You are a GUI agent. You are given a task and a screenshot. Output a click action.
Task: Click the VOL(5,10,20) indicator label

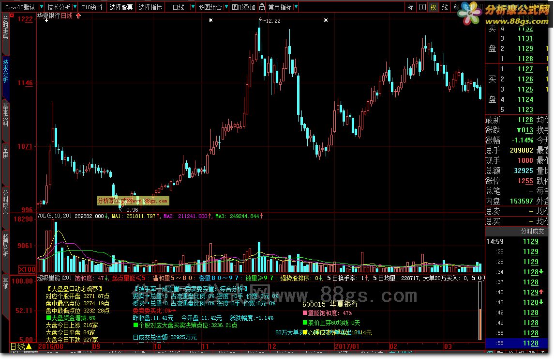(x=54, y=216)
